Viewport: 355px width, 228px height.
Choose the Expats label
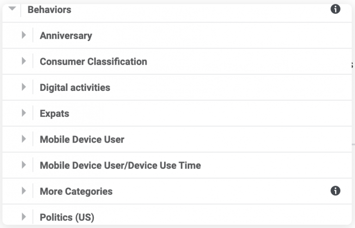coord(55,114)
